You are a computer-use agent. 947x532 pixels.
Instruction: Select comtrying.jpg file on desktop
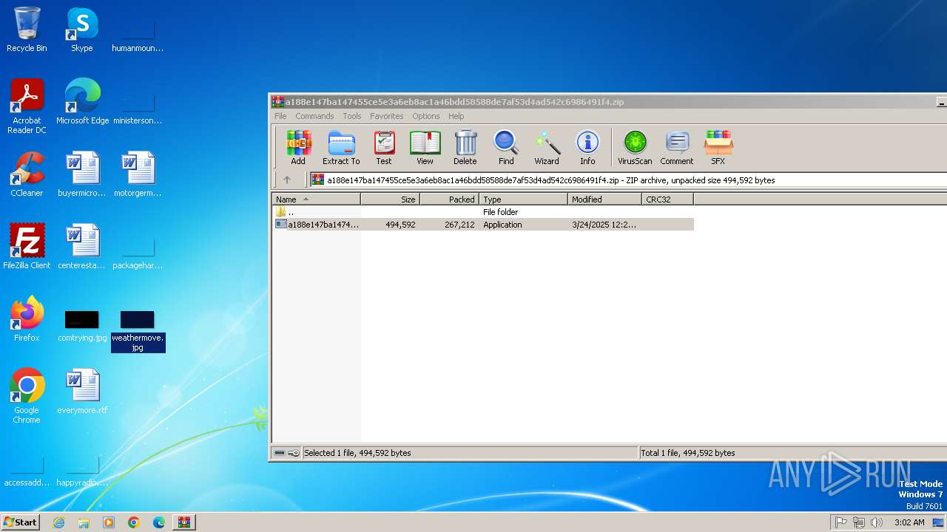pyautogui.click(x=82, y=325)
